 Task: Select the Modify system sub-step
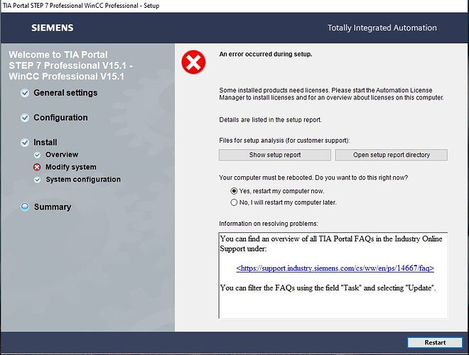(71, 167)
